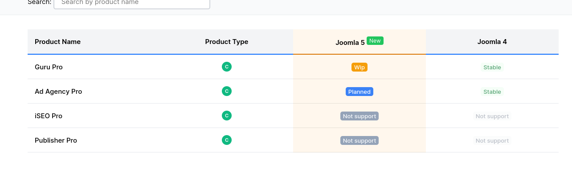Click the green C icon for iSEO Pro

click(x=227, y=116)
